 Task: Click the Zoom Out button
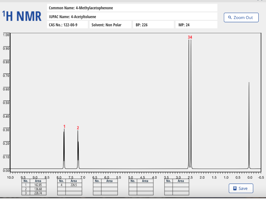coord(241,17)
